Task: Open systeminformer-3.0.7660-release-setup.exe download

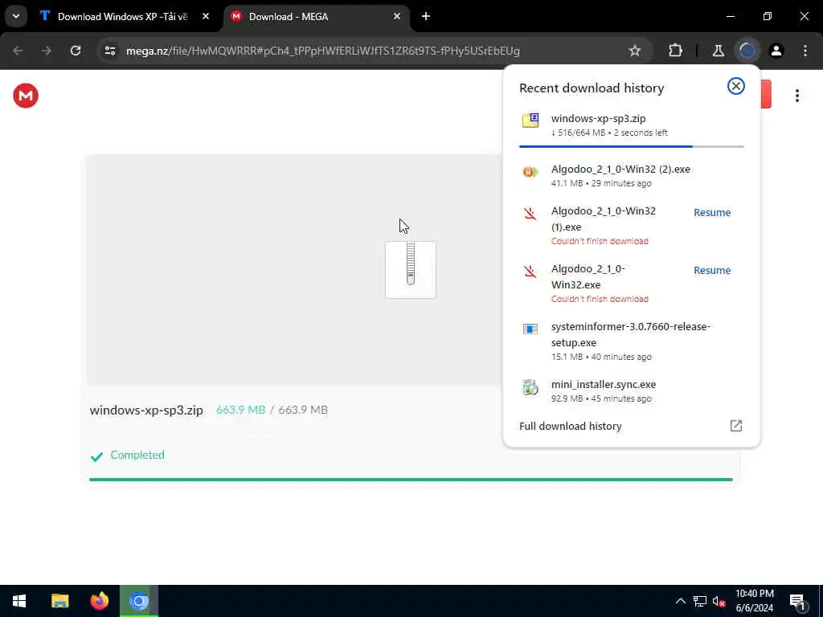Action: pos(632,341)
